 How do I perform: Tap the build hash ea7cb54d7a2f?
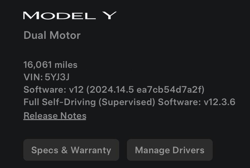point(169,90)
